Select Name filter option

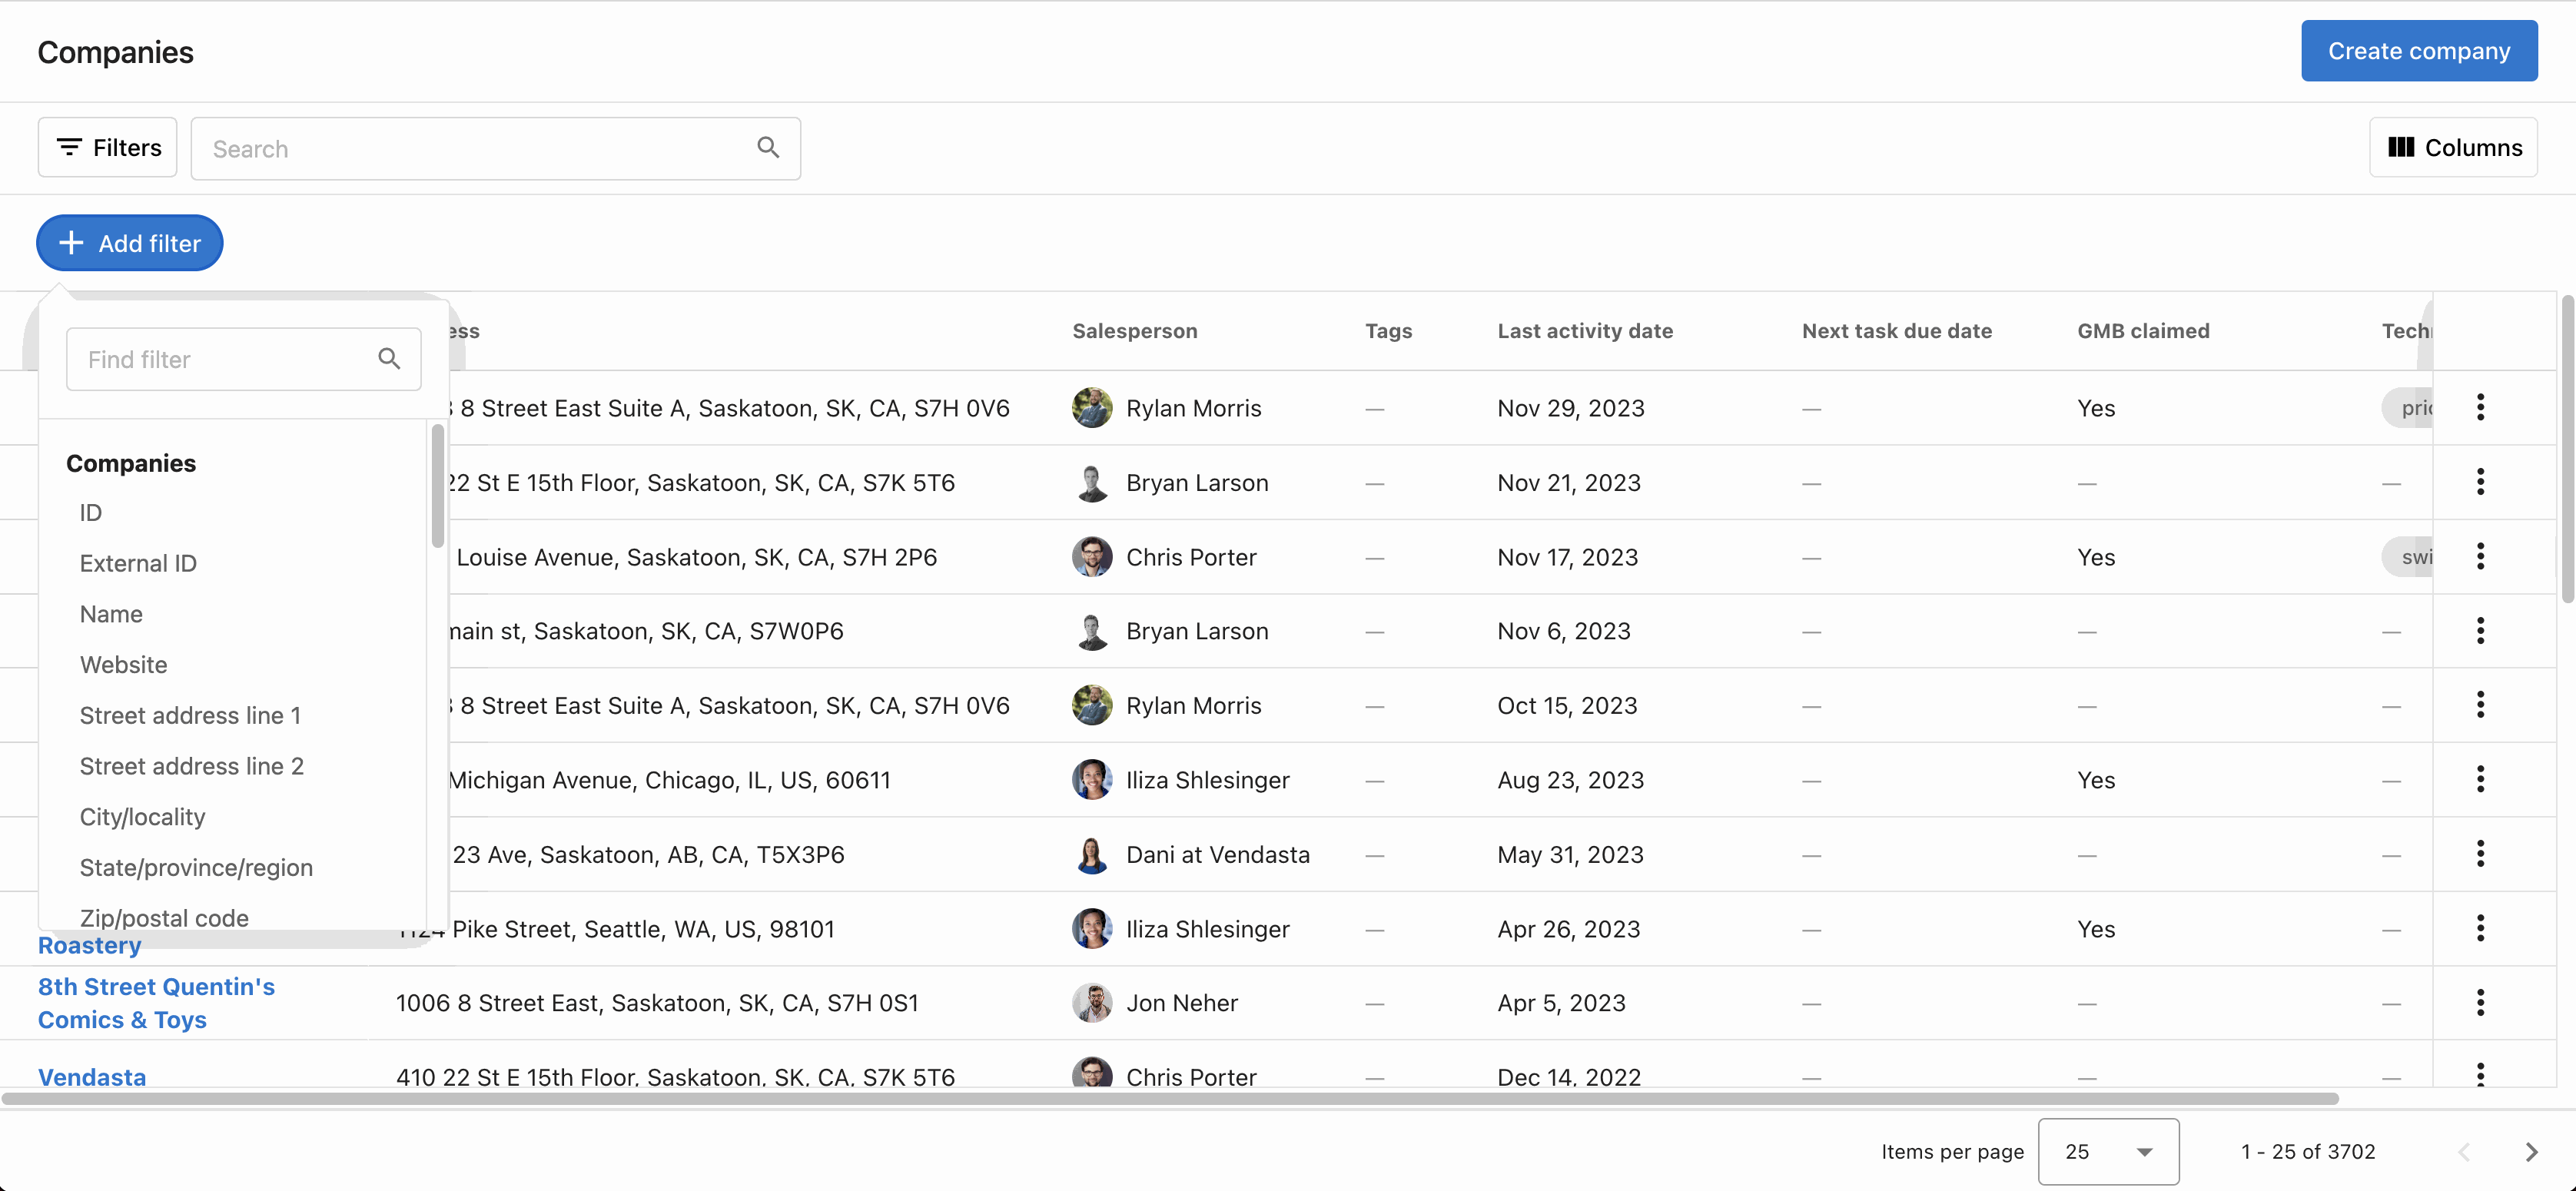[x=111, y=614]
